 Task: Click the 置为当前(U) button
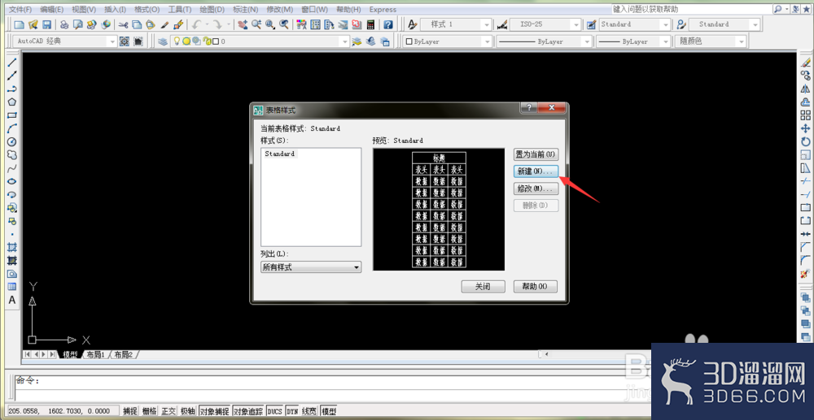(x=536, y=154)
